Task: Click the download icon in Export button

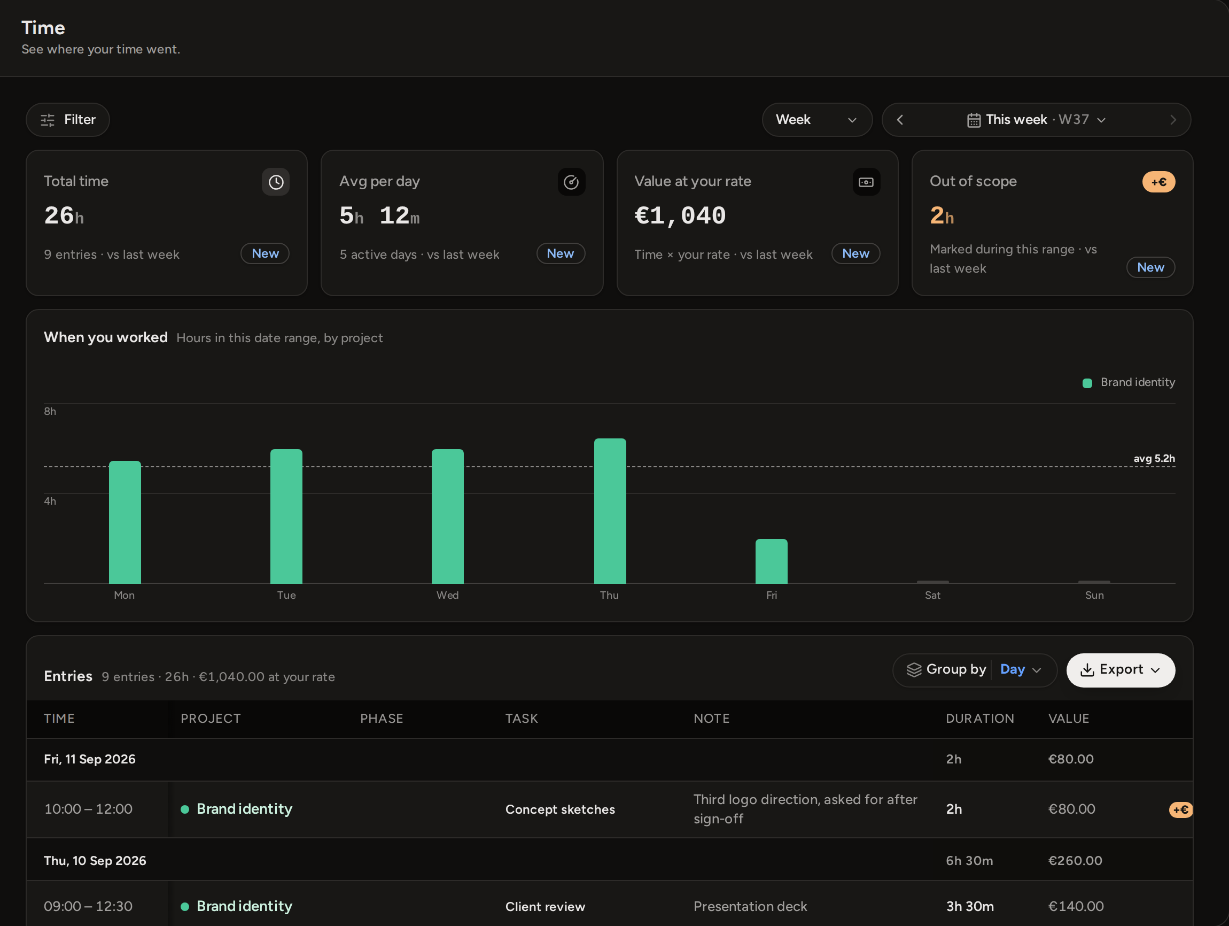Action: point(1087,670)
